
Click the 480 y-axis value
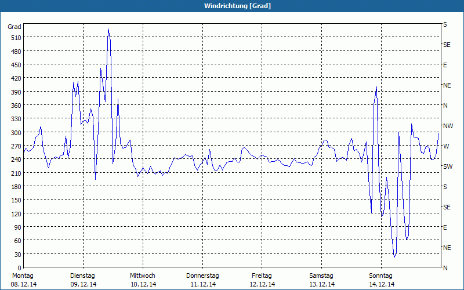[x=16, y=52]
